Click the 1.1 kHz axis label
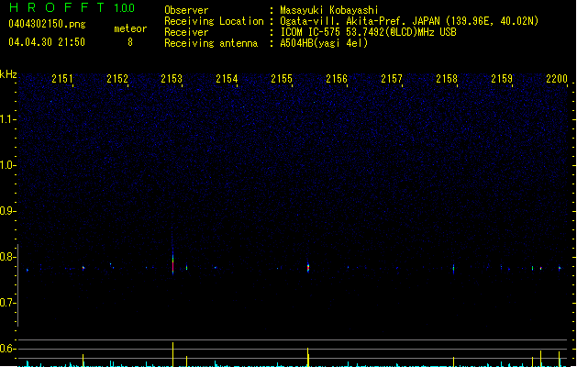This screenshot has width=577, height=367. pos(7,119)
